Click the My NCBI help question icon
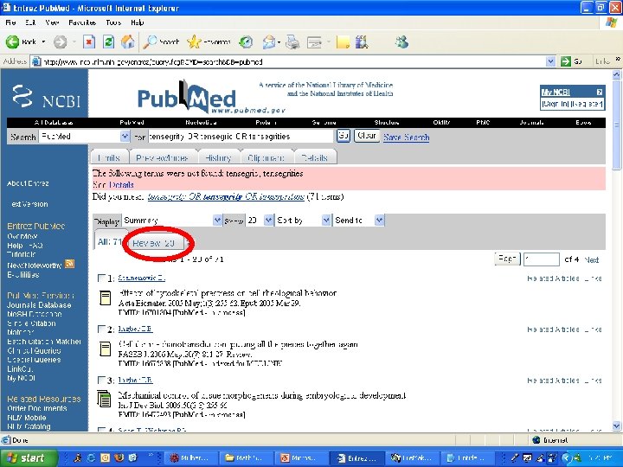The height and width of the screenshot is (467, 623). click(x=600, y=93)
